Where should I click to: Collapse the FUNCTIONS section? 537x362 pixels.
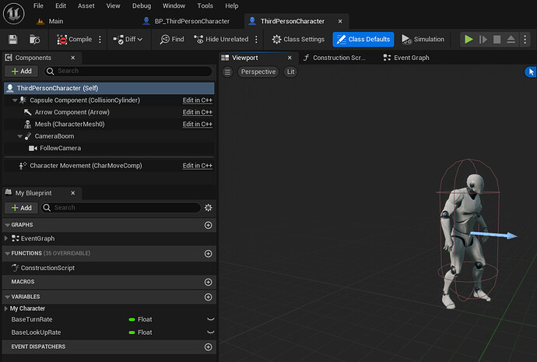(8, 254)
